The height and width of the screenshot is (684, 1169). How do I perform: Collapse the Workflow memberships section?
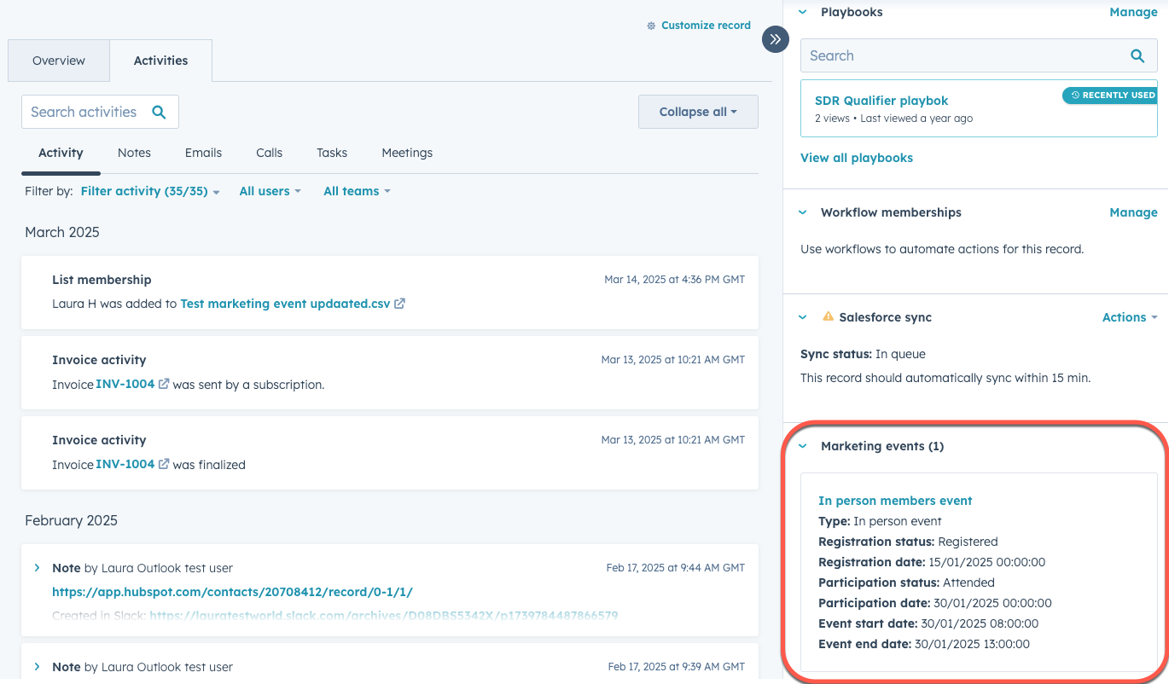pos(802,212)
